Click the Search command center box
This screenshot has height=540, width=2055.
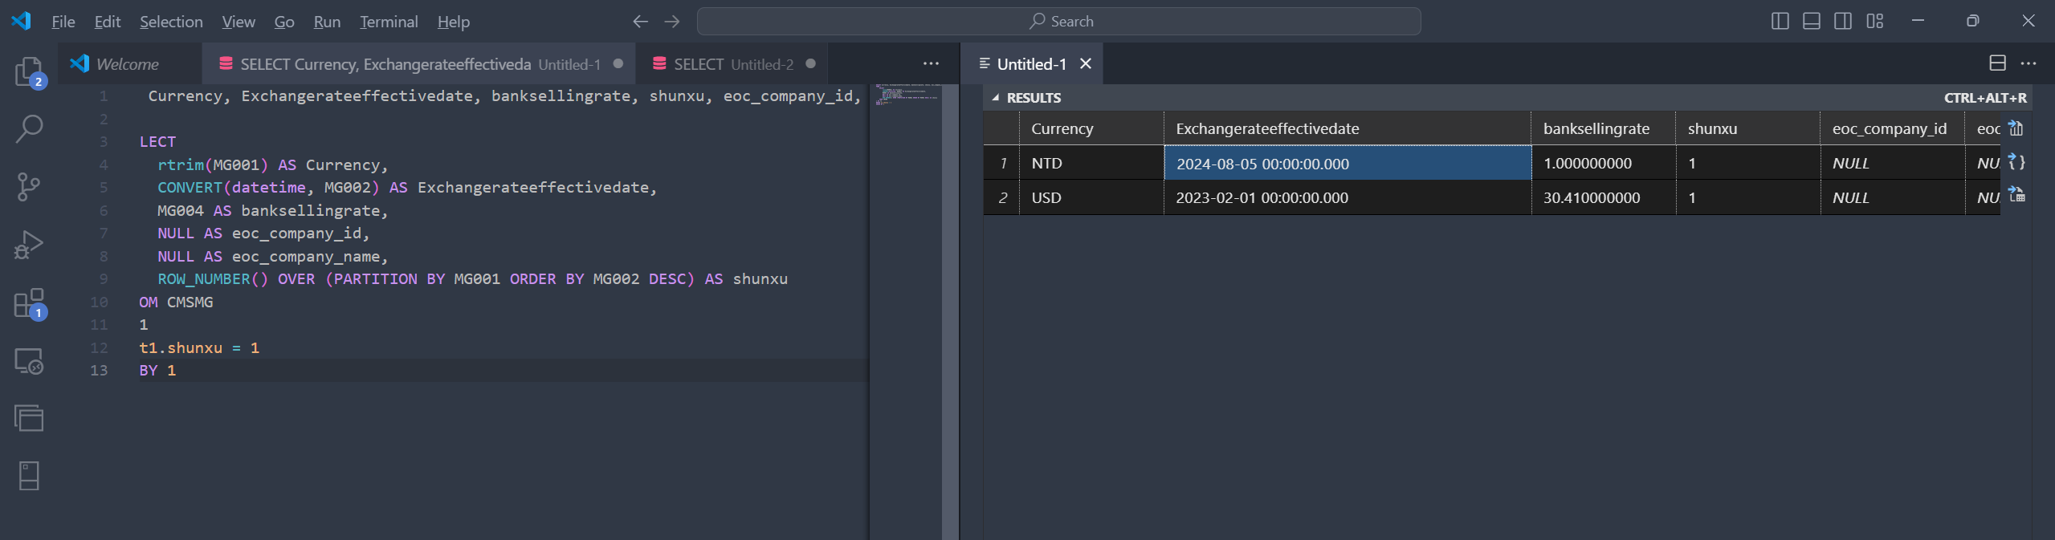coord(1058,22)
